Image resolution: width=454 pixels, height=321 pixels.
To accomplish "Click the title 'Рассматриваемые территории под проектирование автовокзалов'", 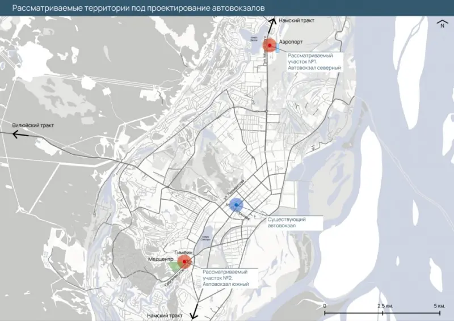I will pos(138,8).
